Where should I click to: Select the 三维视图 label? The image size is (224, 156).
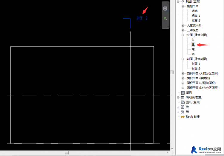click(193, 30)
